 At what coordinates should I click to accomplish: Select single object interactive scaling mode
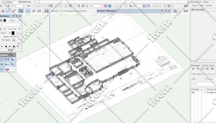pyautogui.click(x=8, y=11)
